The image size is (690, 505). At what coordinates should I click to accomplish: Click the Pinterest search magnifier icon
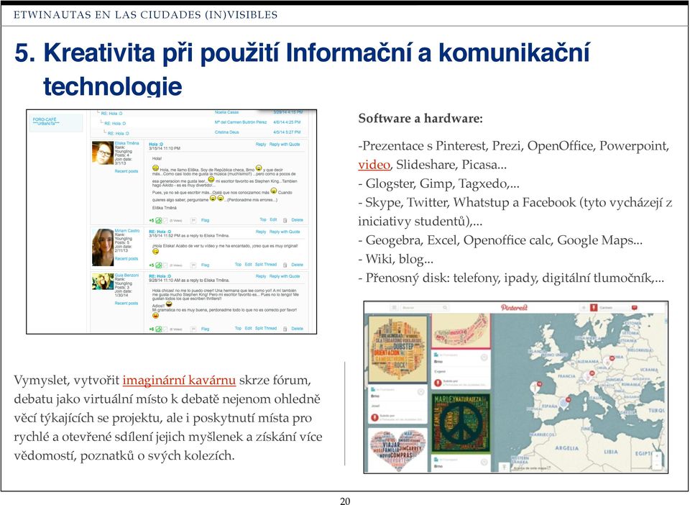(x=445, y=307)
